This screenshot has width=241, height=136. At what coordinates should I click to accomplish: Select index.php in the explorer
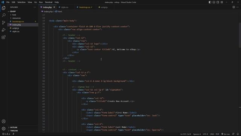click(17, 25)
